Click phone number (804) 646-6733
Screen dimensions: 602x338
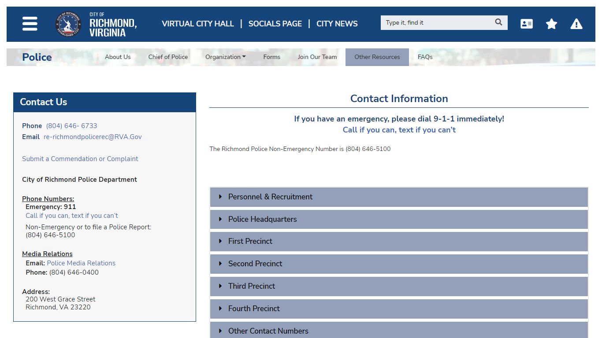pos(71,126)
